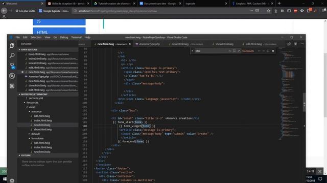Viewport: 327px width, 183px height.
Task: Expand the replace toggle arrow in find widget
Action: pos(192,51)
